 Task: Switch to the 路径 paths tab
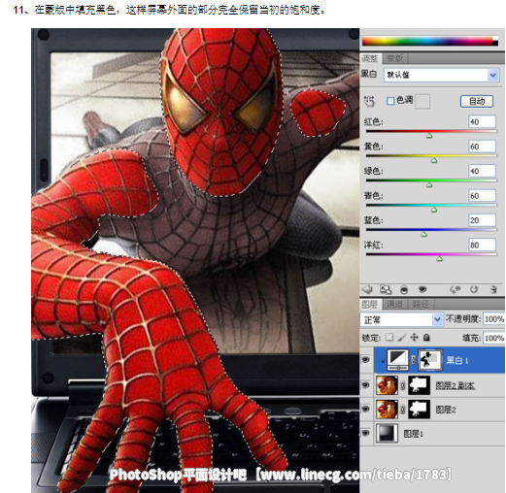421,304
